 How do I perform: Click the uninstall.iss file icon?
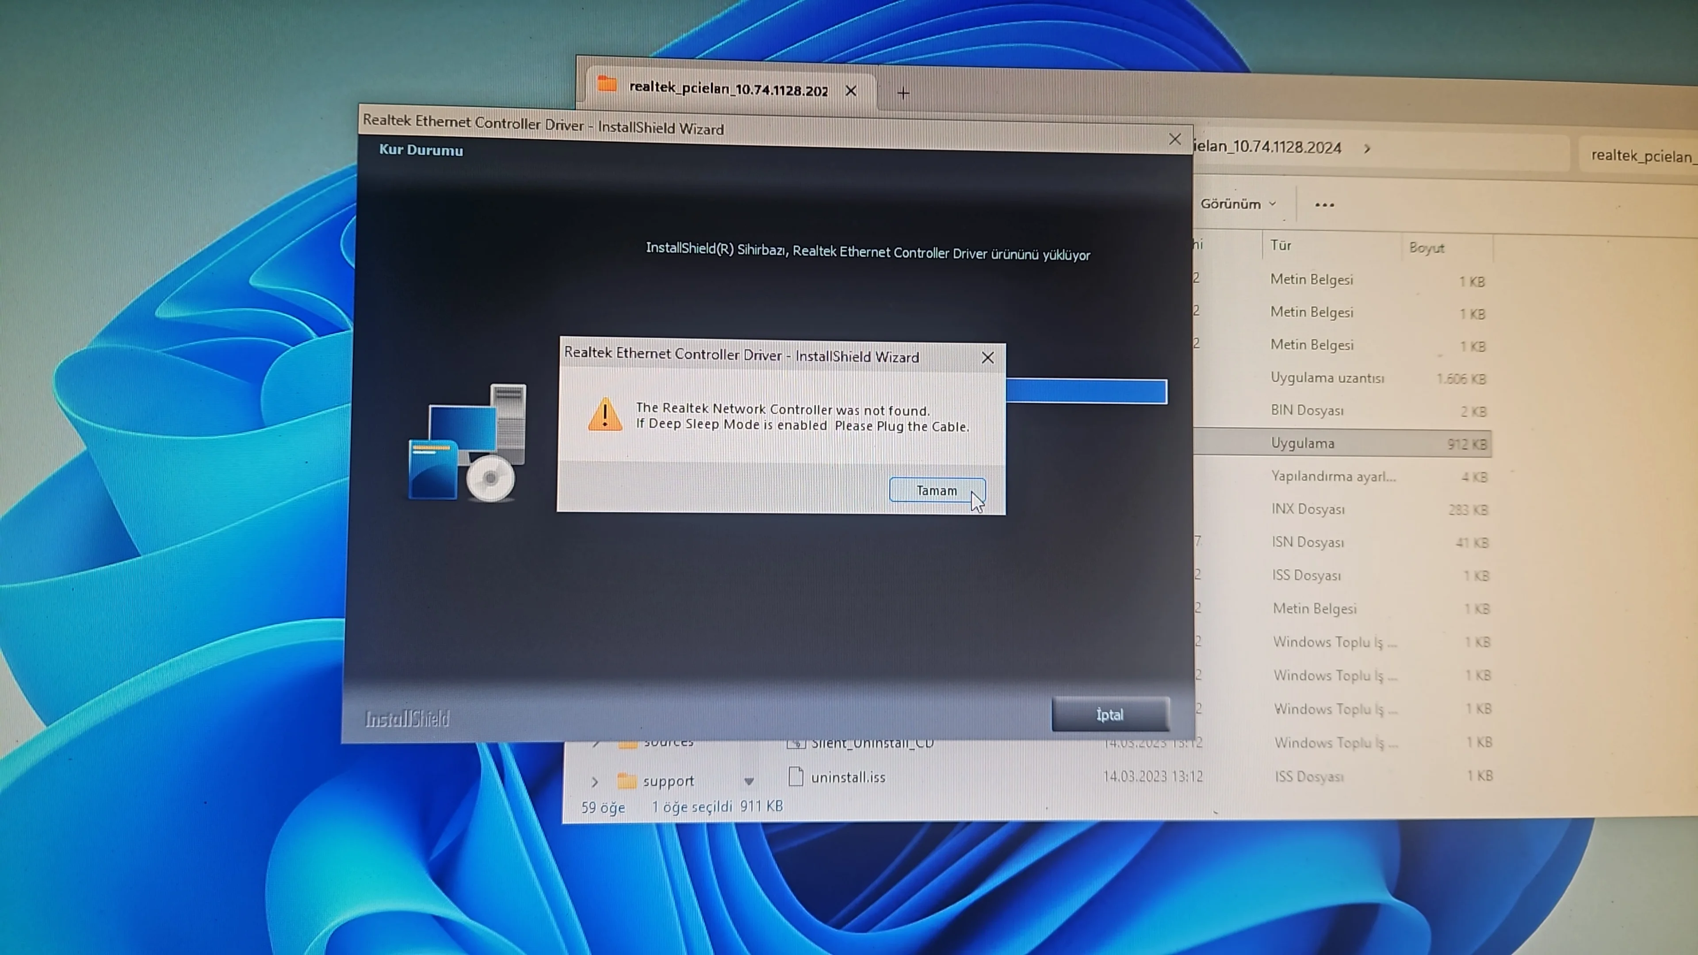(795, 776)
